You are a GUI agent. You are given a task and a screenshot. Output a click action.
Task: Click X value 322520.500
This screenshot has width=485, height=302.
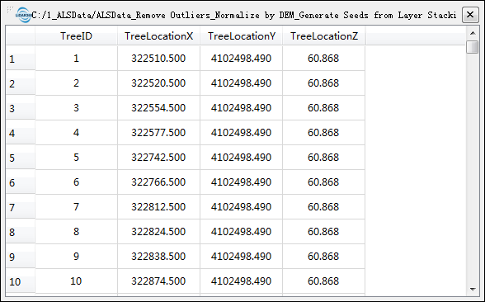coord(158,83)
